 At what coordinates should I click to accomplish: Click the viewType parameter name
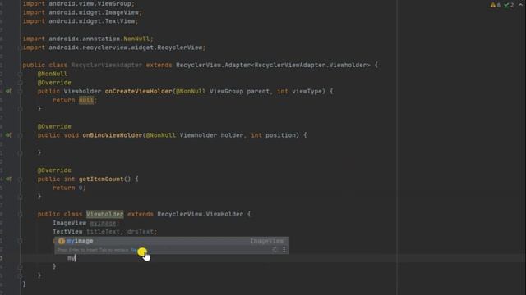tap(307, 91)
